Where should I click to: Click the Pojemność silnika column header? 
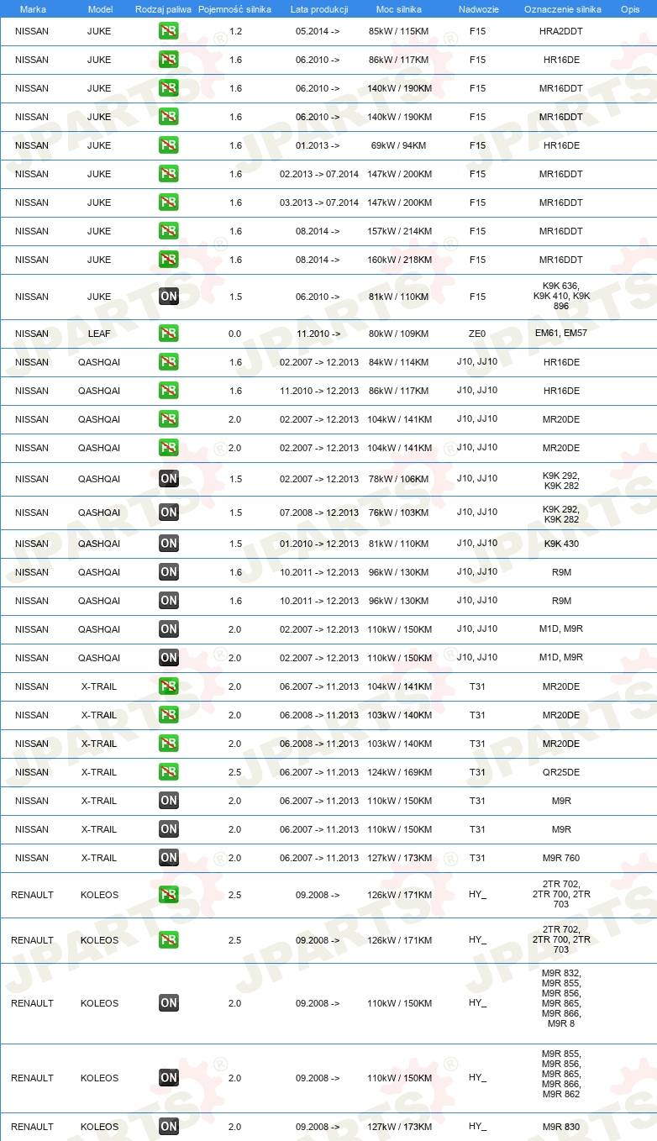tap(234, 9)
